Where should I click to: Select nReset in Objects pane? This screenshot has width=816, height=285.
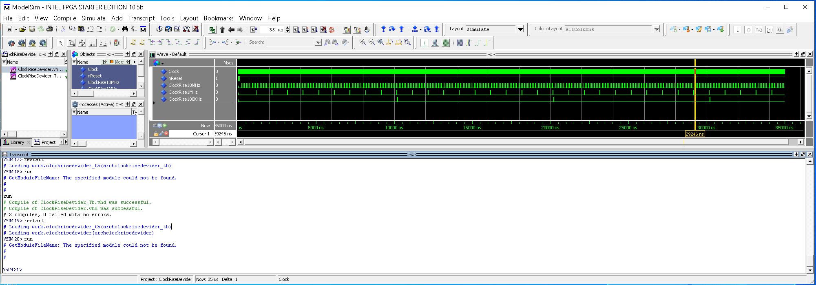pos(95,76)
